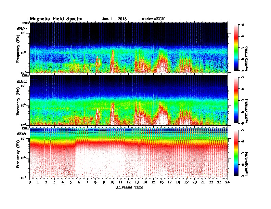
Task: Click the color bar beside the dD/dt panel
Action: (x=236, y=100)
